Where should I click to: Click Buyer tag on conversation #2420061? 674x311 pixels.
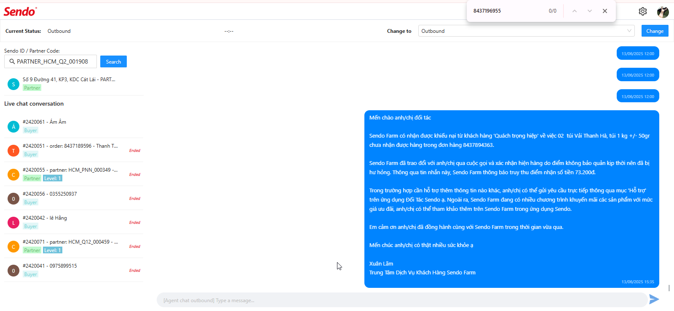point(30,130)
